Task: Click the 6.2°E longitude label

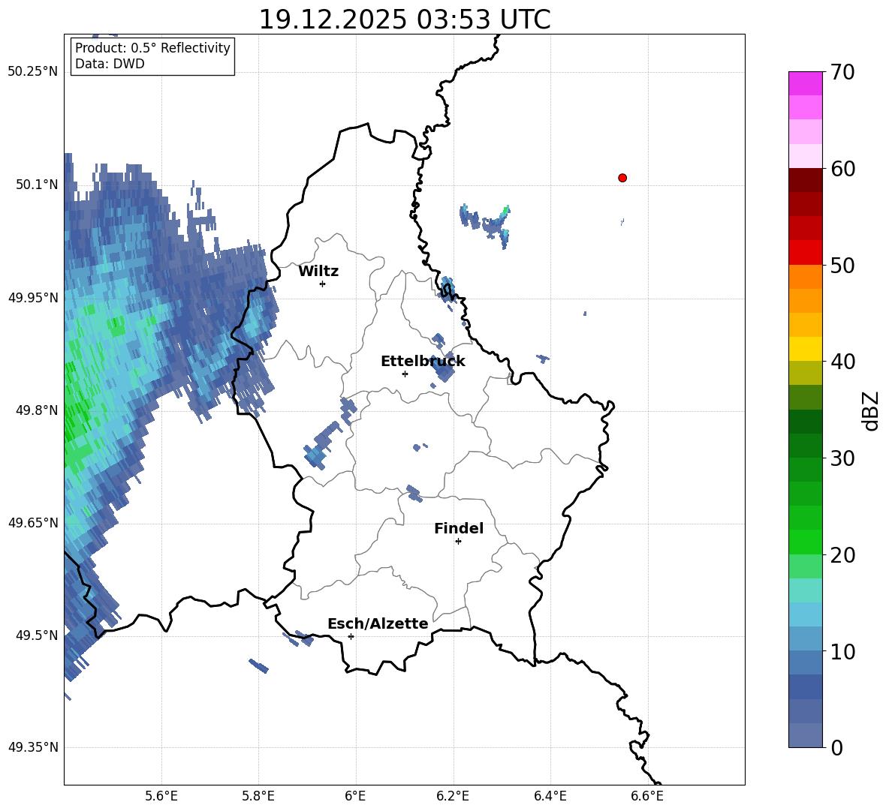Action: tap(453, 796)
